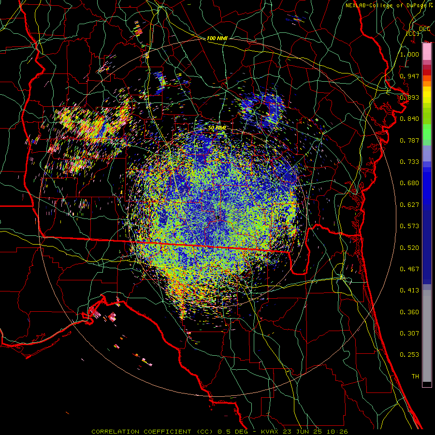Click the 0.840 legend value
Screen dimensions: 435x435
coord(409,119)
